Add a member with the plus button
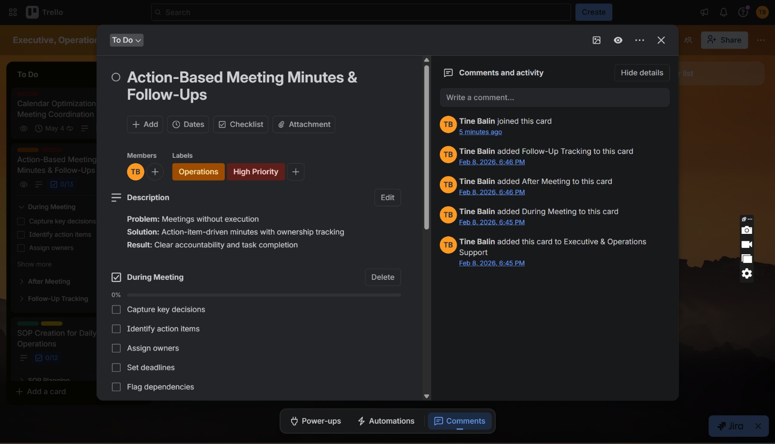 [155, 172]
